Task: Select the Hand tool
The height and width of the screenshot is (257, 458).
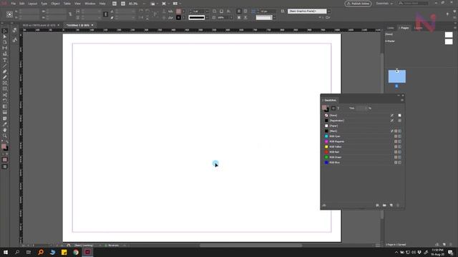Action: [5, 130]
